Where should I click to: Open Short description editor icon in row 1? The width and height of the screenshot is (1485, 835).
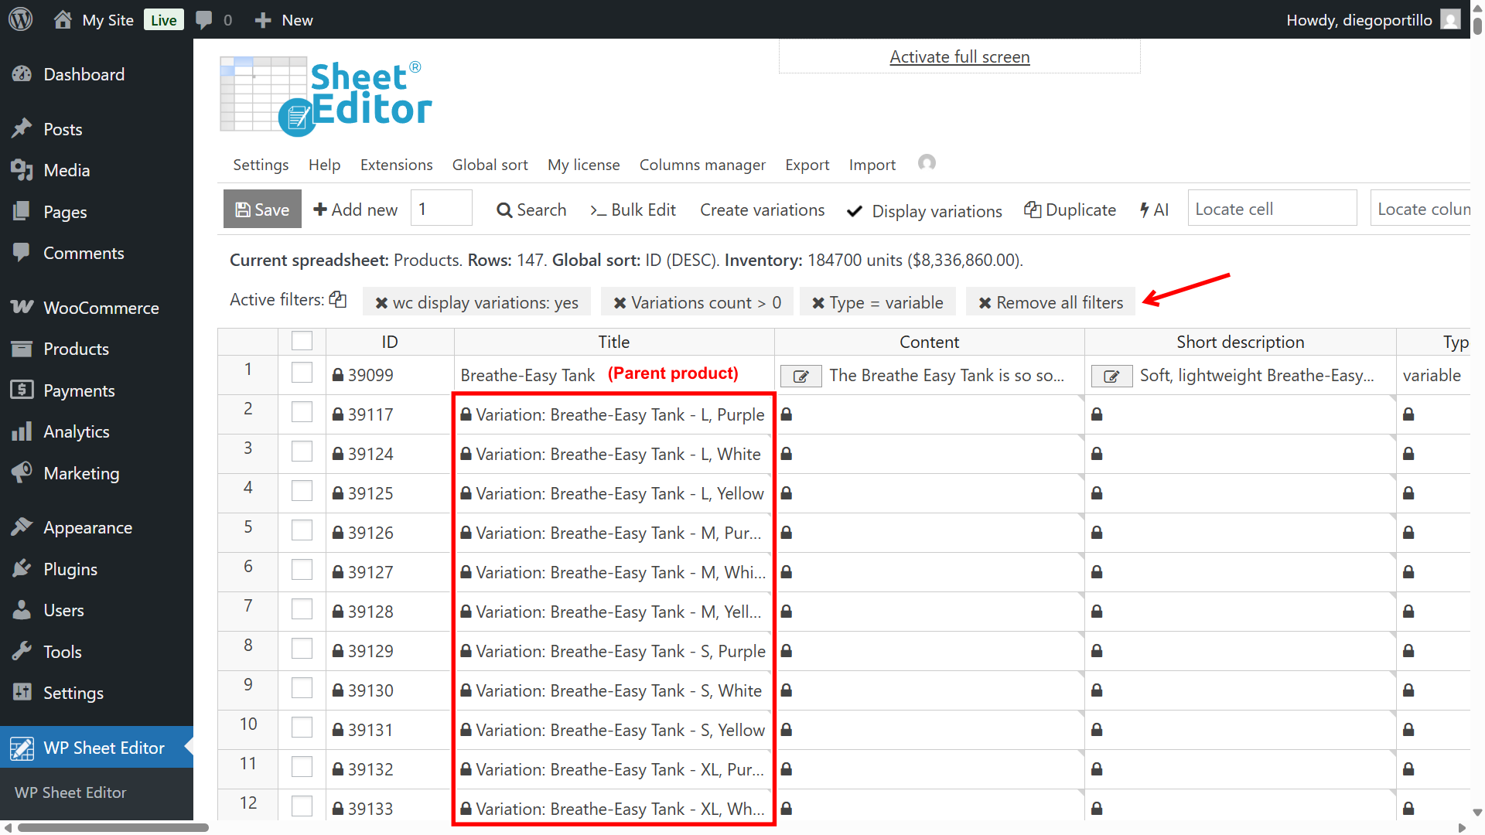pos(1111,376)
